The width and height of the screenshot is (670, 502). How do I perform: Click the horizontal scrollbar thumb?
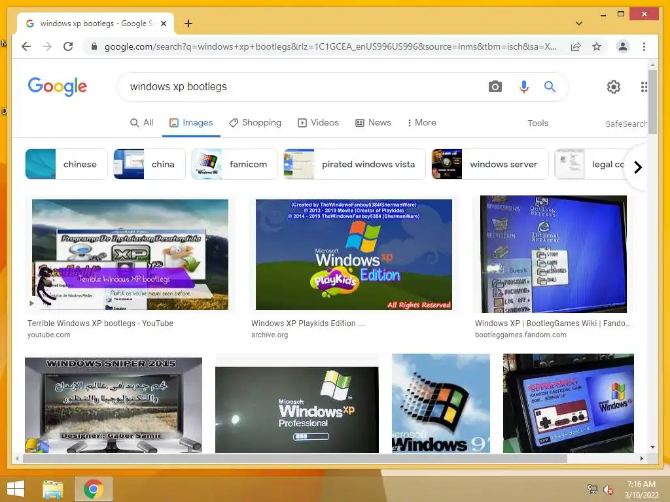coord(295,458)
